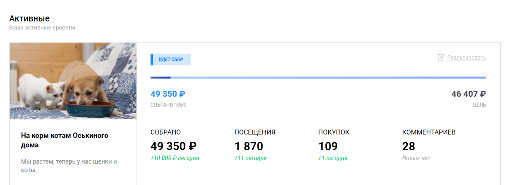Click the blue 49 350 ₽ collected amount
The image size is (507, 185).
tap(168, 94)
